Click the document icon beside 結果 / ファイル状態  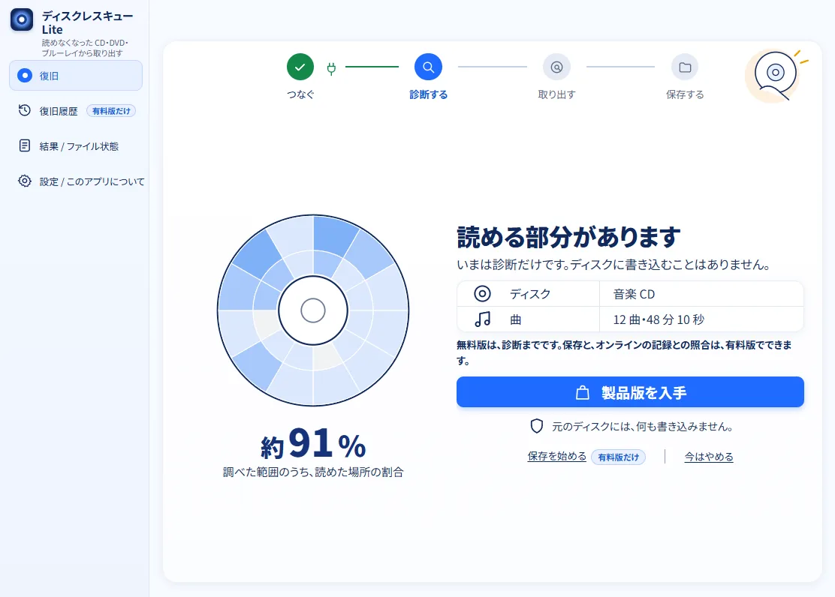click(x=25, y=145)
